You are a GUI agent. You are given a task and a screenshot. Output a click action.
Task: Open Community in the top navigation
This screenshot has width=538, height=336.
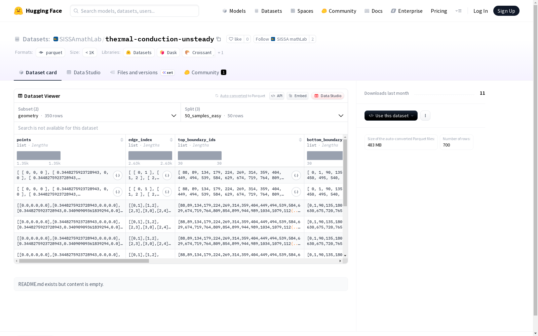coord(339,11)
